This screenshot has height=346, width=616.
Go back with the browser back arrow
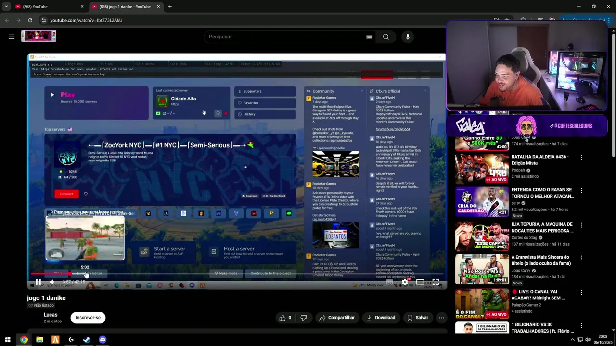point(7,20)
